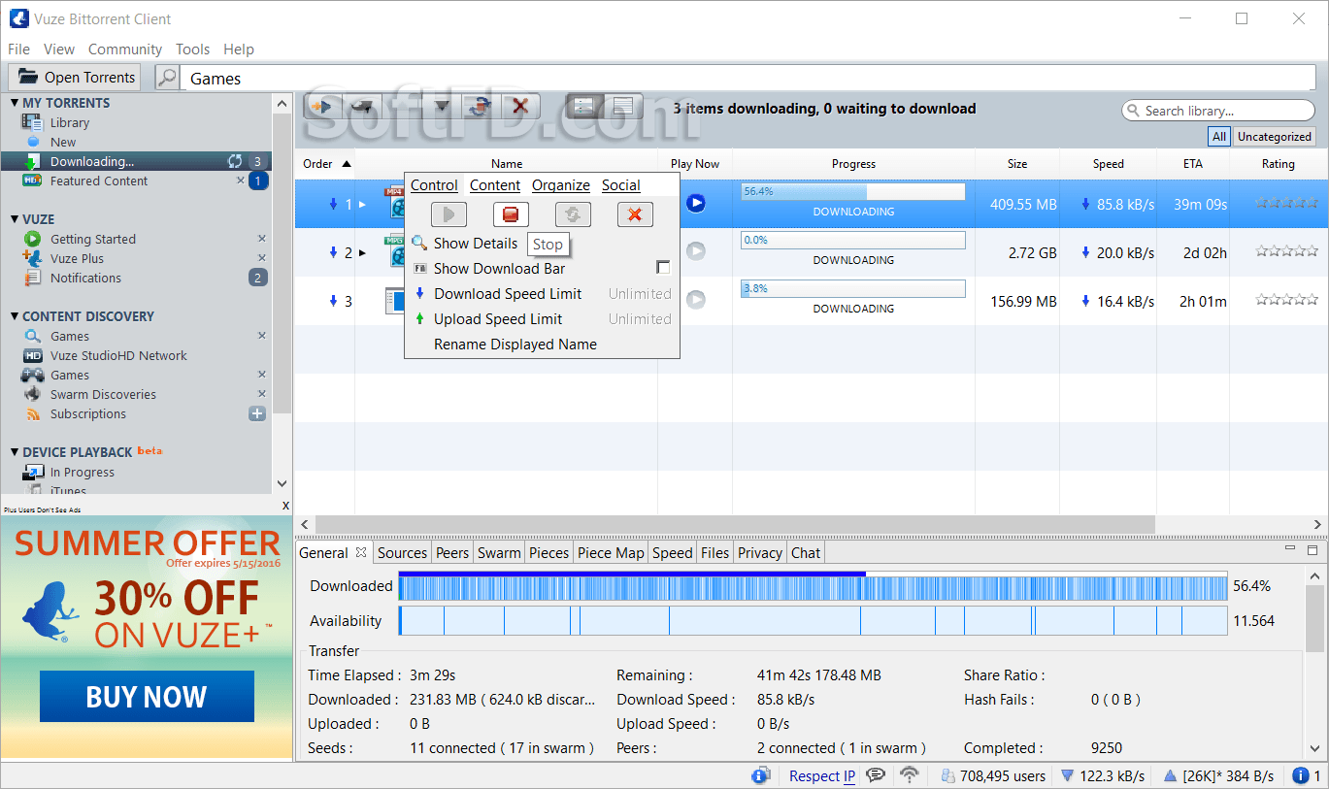Choose Rename Displayed Name

click(515, 344)
